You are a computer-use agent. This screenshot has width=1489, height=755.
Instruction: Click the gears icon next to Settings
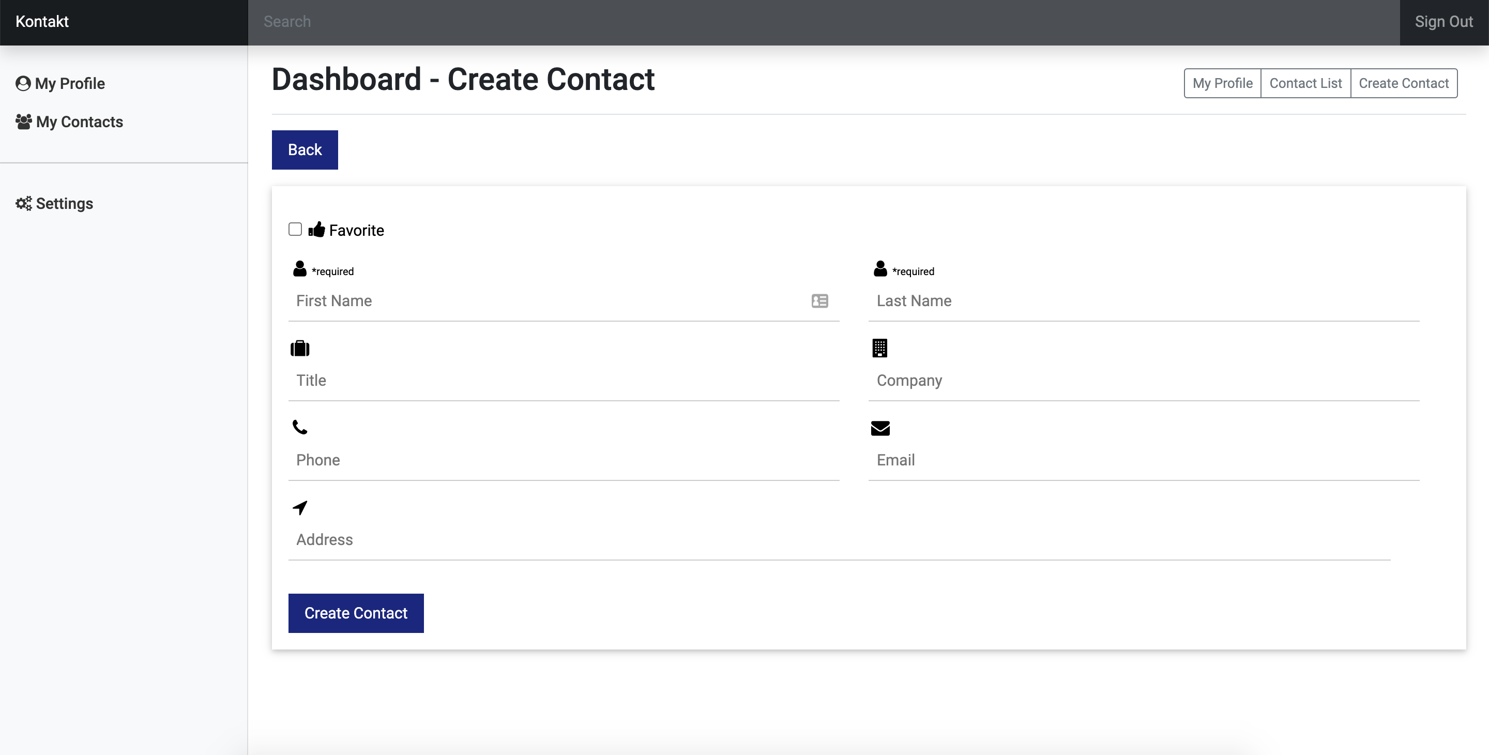click(x=24, y=204)
